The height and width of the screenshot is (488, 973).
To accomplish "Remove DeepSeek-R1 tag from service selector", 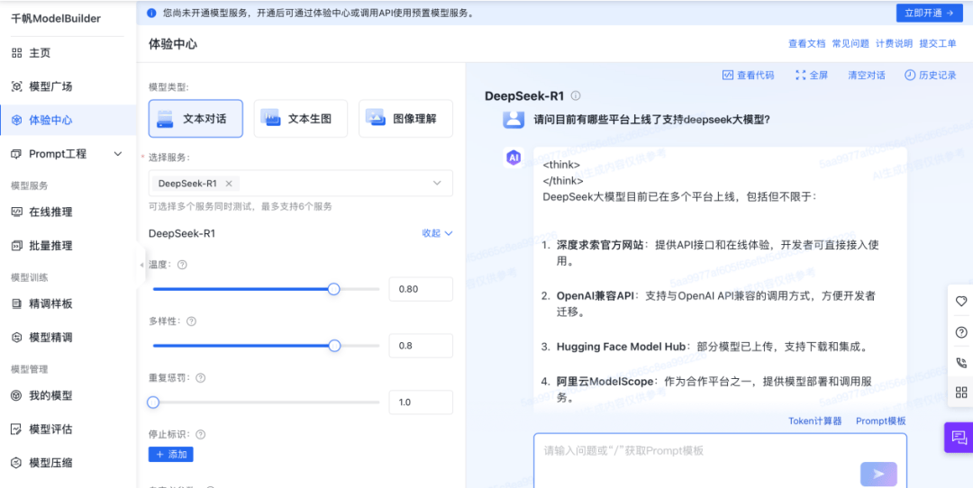I will tap(228, 184).
